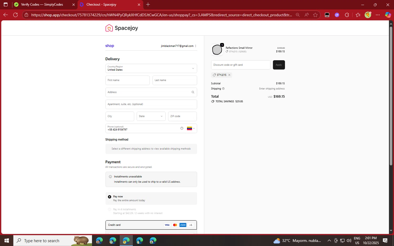Click the TOTAL SAVINGS $29.85 text

229,101
